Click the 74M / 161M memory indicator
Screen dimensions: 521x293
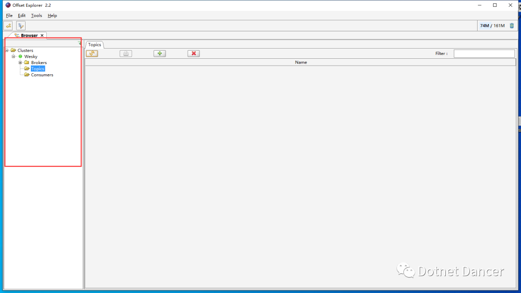click(x=492, y=26)
